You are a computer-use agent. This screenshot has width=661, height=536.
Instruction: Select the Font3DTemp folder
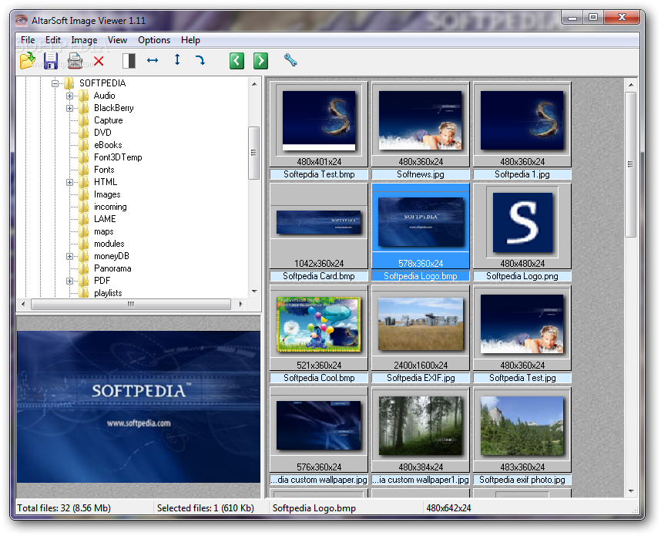118,157
